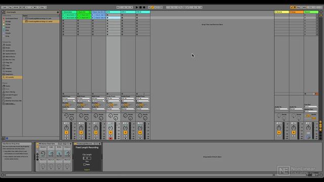Select the Master track header
The width and height of the screenshot is (324, 182).
(x=311, y=12)
